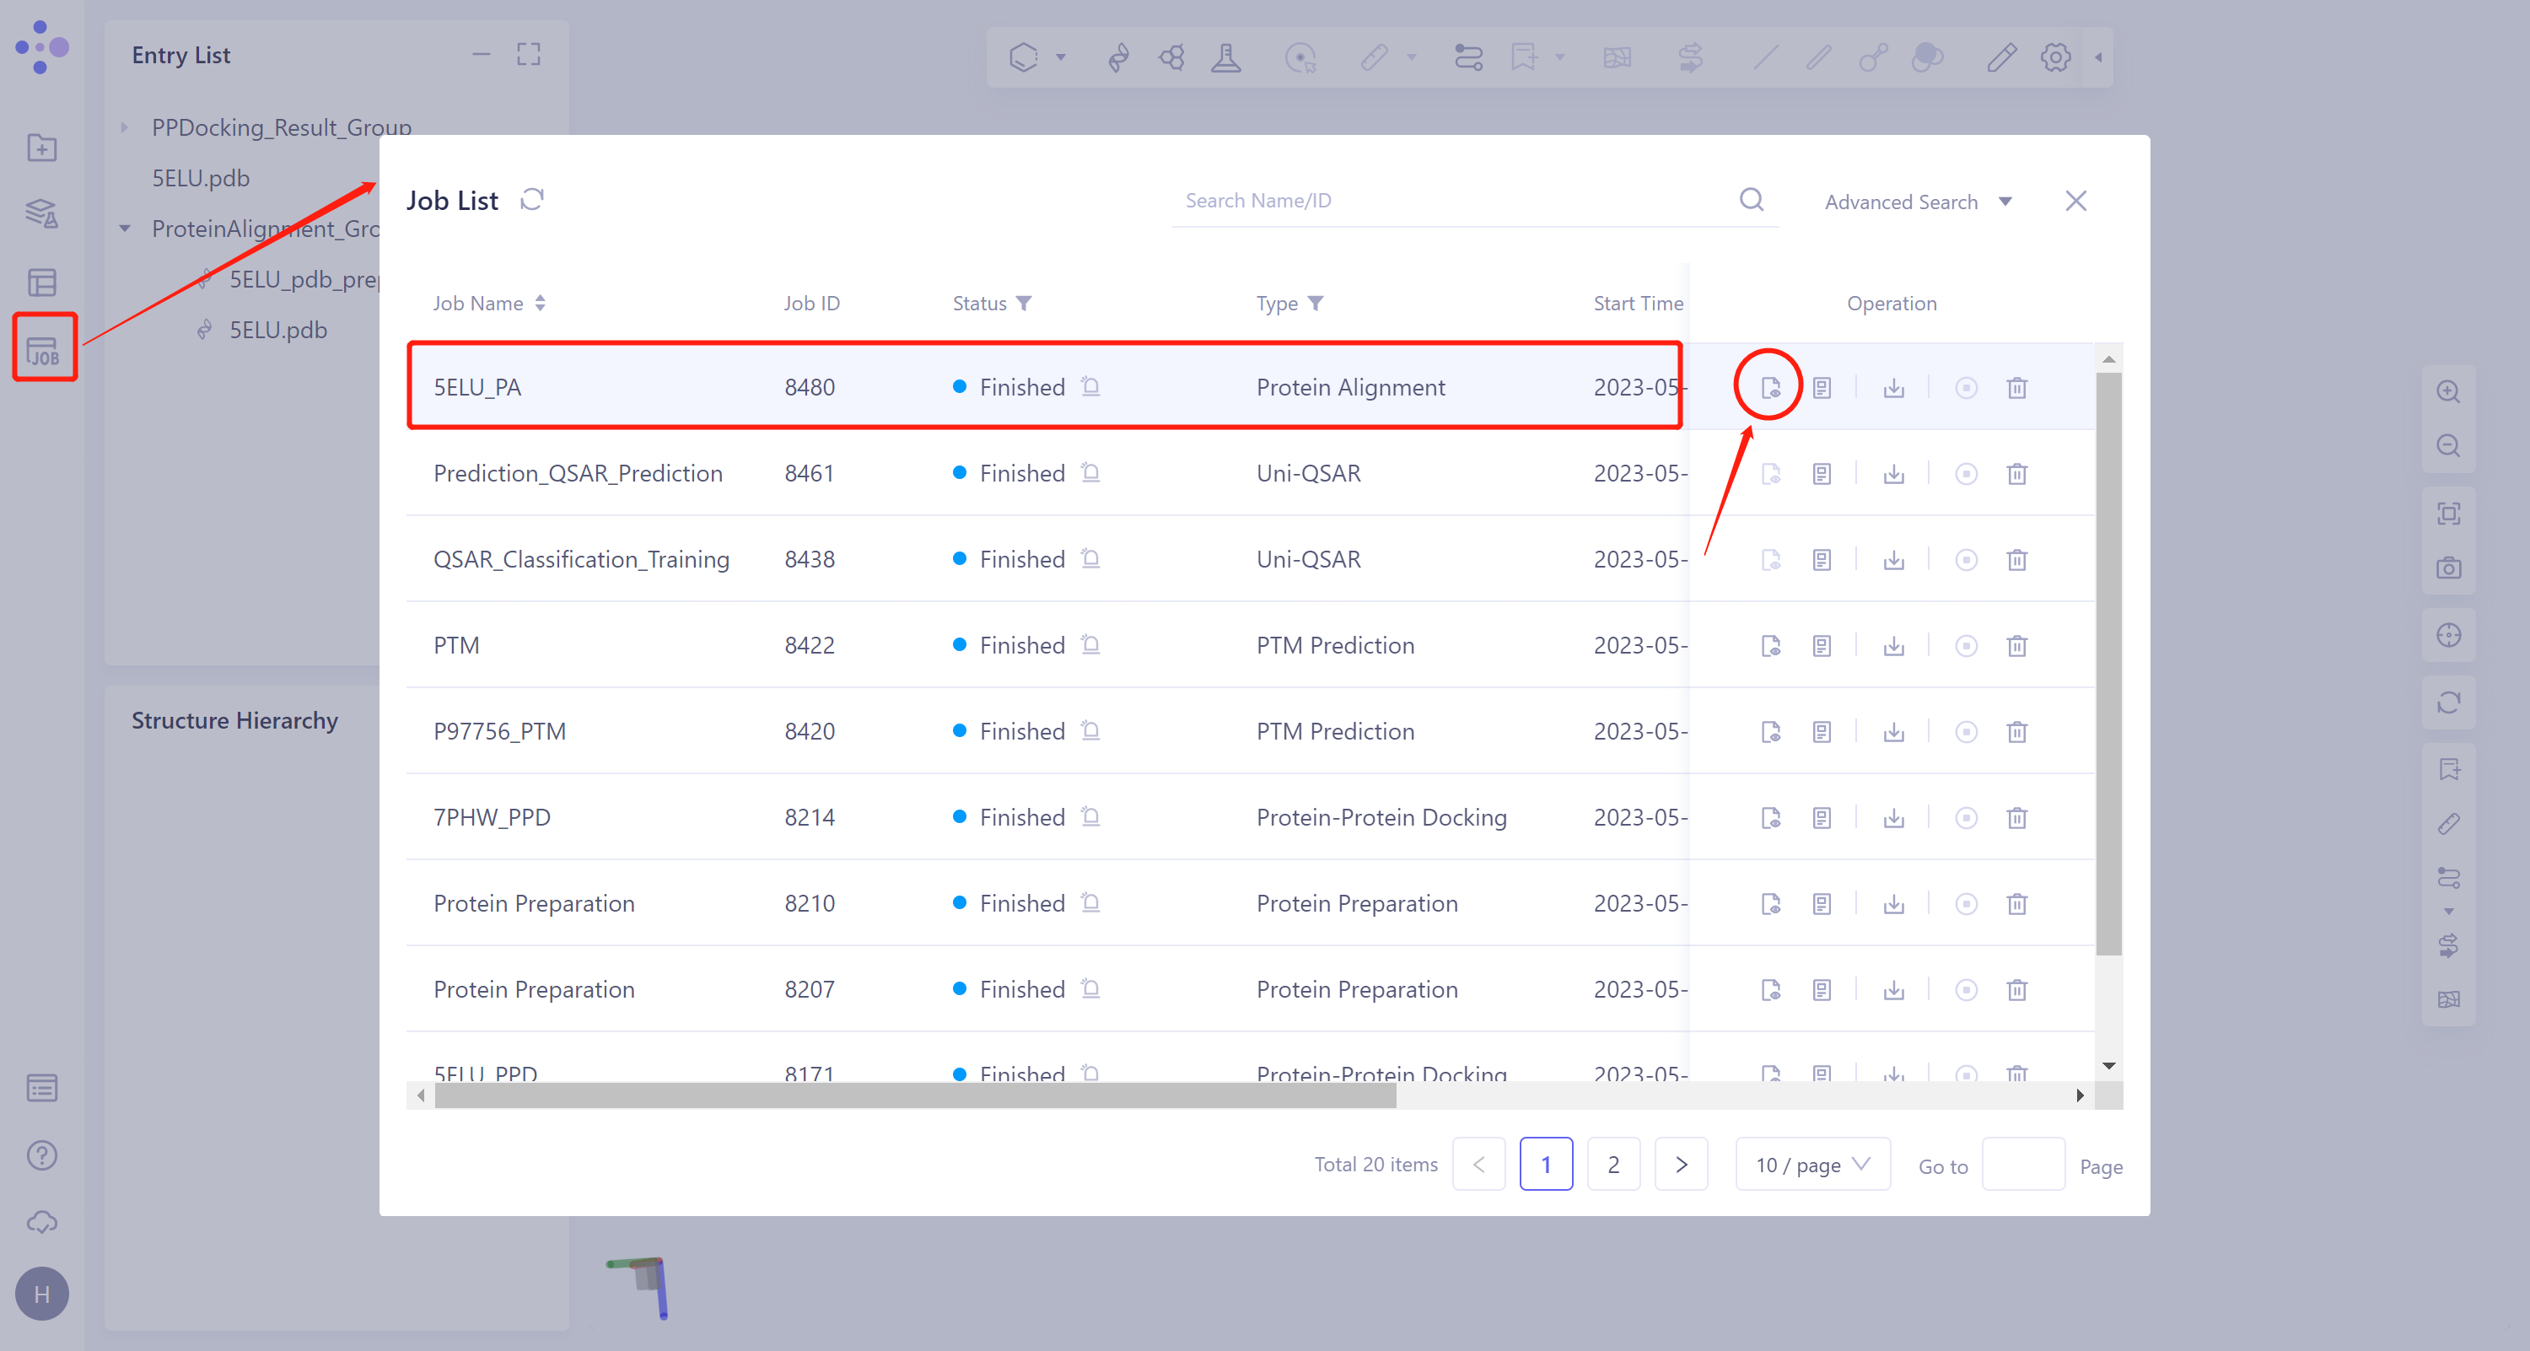
Task: Click the next page arrow button
Action: (1681, 1165)
